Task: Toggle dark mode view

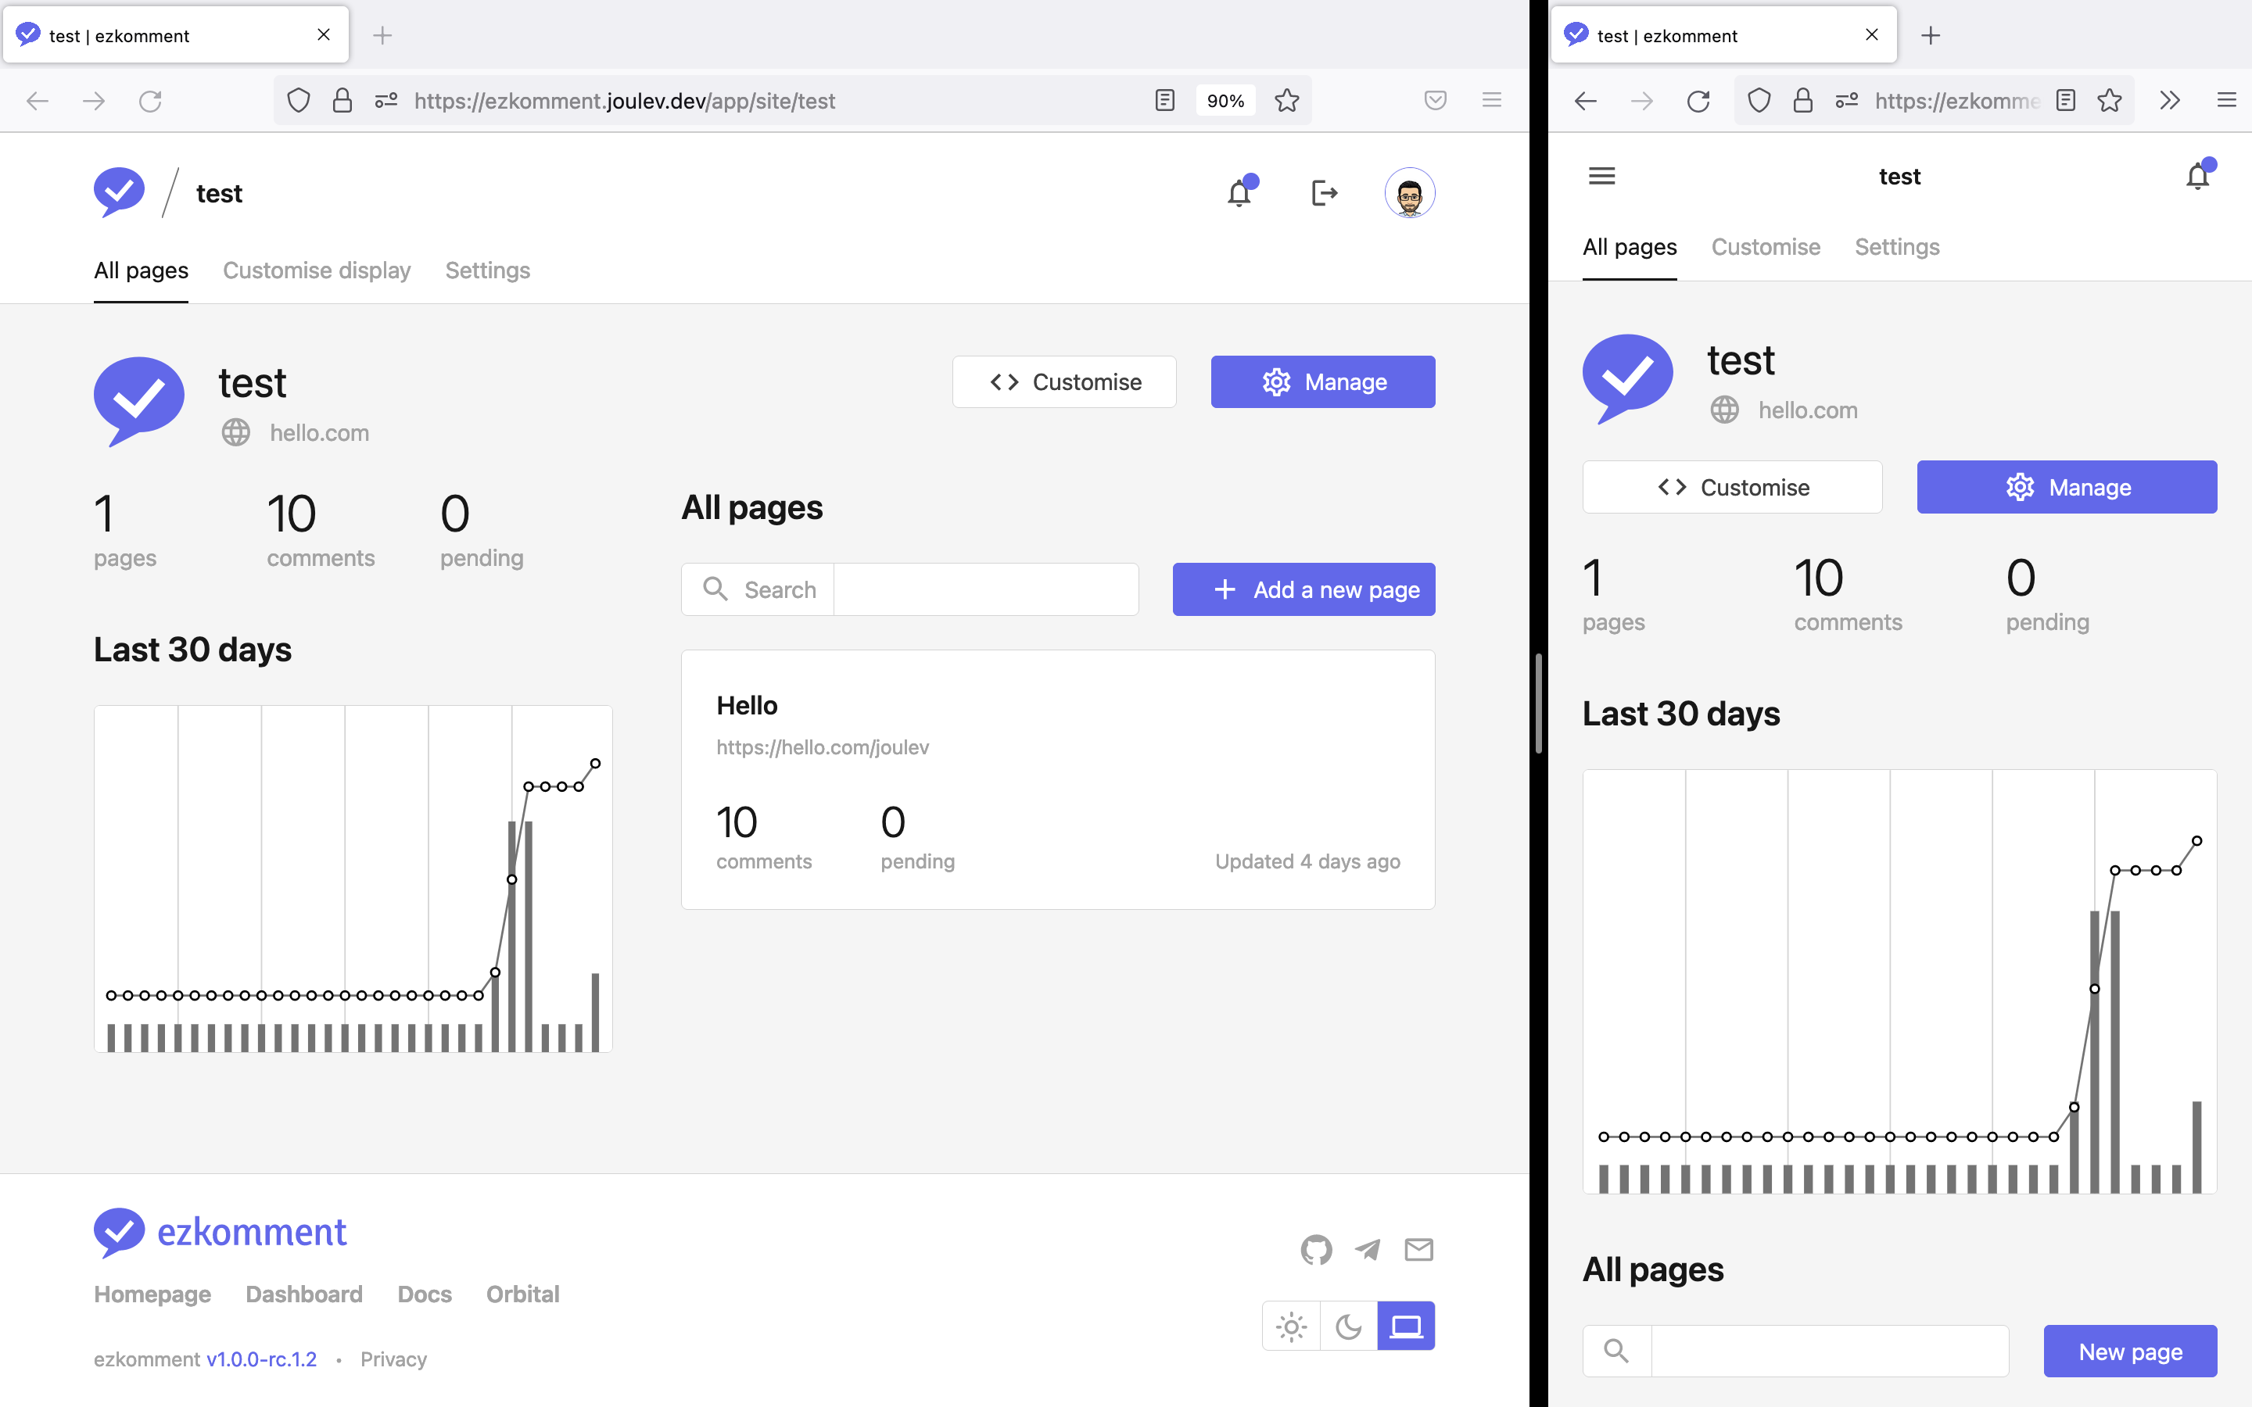Action: pos(1349,1326)
